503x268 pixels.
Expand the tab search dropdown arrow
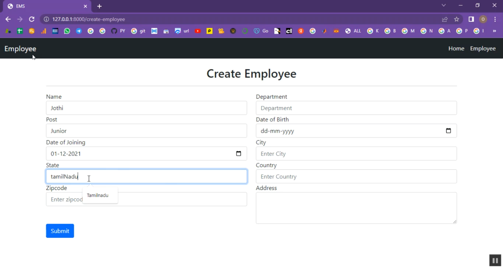(x=444, y=5)
